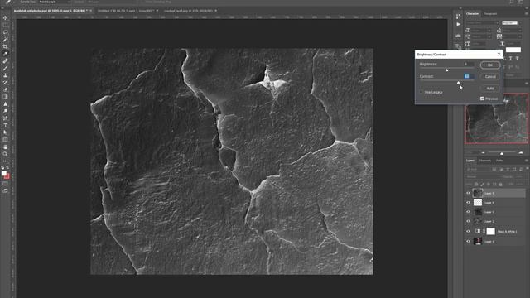Select the Path Selection tool
530x298 pixels.
click(5, 132)
